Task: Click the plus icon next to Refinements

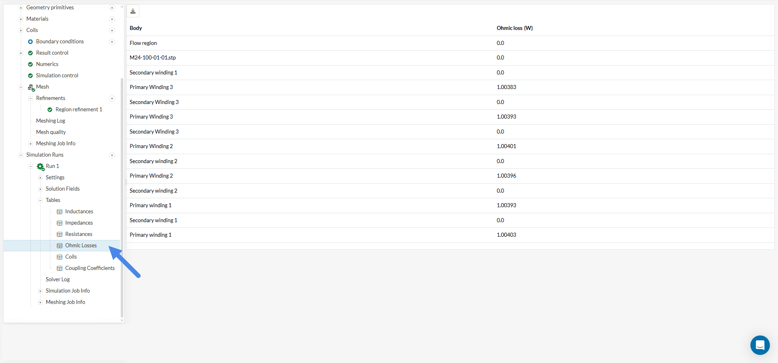Action: point(112,98)
